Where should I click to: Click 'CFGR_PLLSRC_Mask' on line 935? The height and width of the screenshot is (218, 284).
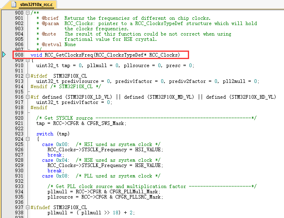[138, 197]
